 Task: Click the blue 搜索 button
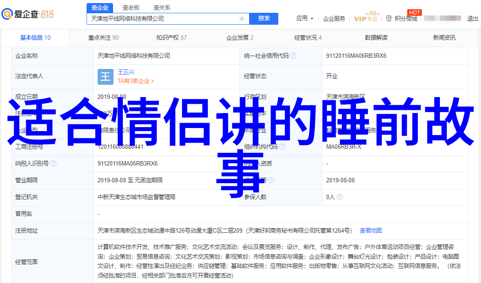[x=264, y=19]
